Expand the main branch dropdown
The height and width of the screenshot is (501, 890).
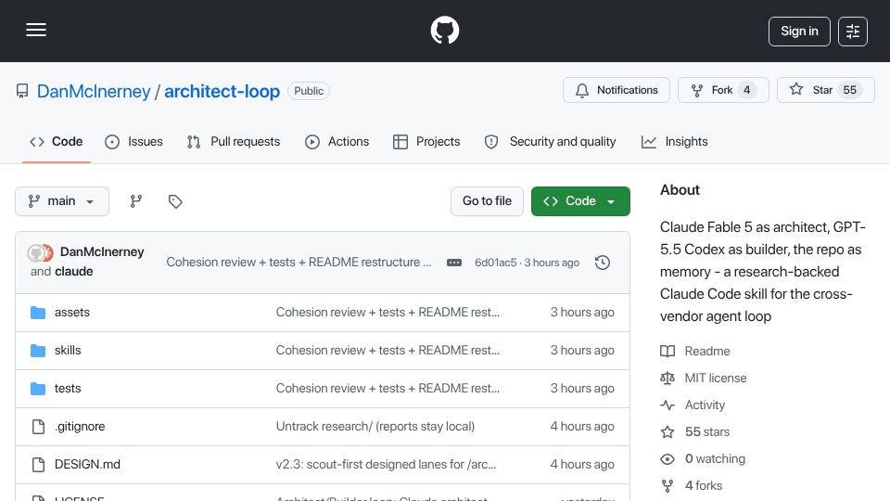pos(62,201)
